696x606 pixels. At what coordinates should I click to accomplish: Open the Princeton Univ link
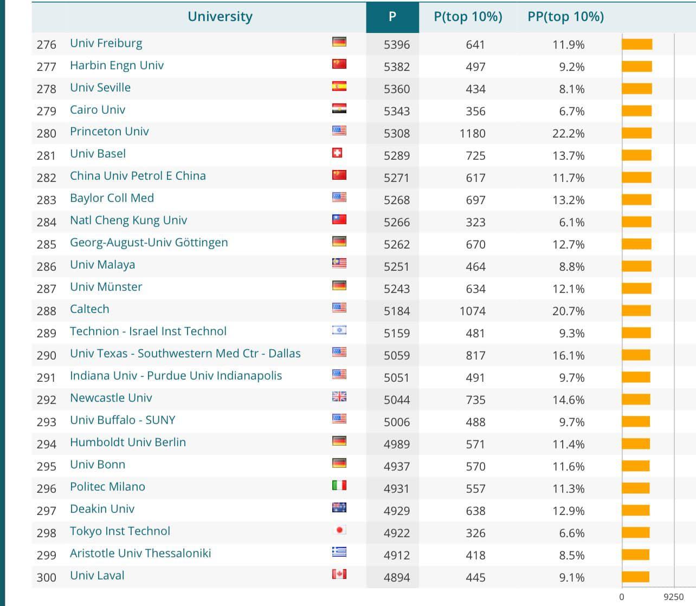(109, 132)
